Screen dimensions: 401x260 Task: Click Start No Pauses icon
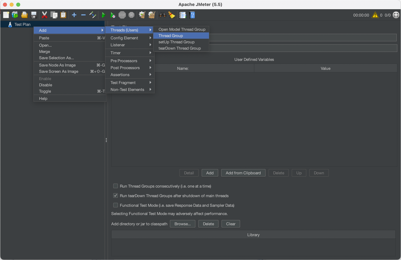pyautogui.click(x=113, y=15)
